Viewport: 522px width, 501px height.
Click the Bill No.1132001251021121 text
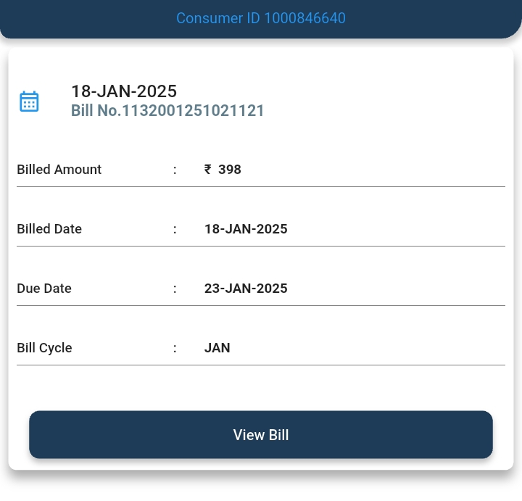click(x=167, y=111)
